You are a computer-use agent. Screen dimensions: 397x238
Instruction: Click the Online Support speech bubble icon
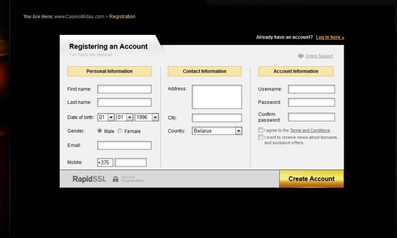click(301, 56)
